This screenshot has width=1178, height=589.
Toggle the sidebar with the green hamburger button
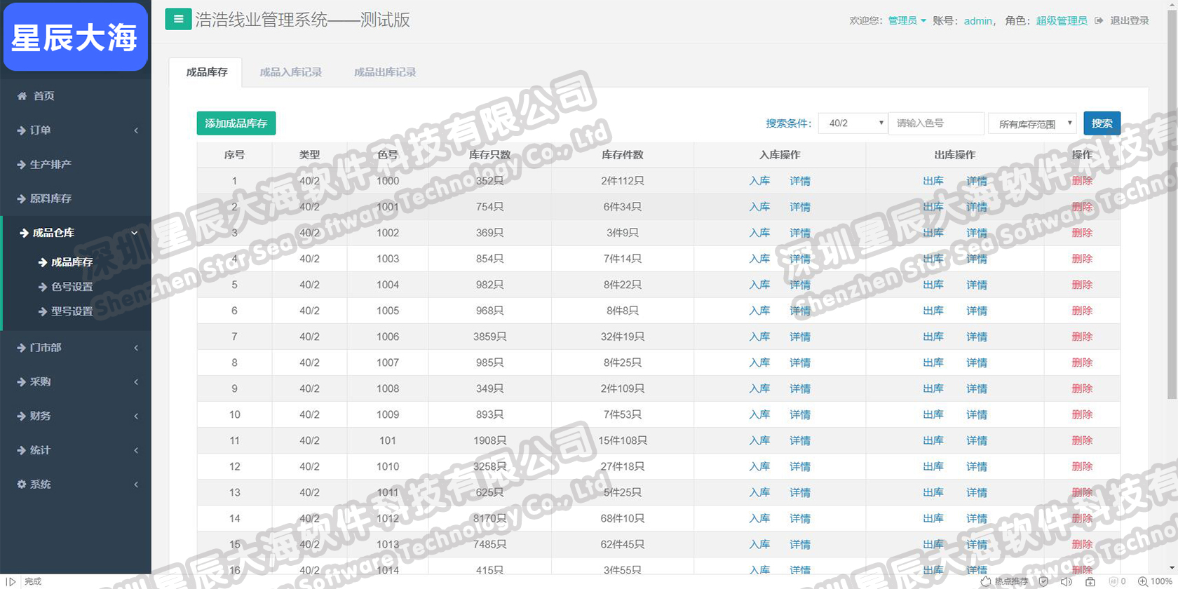pos(178,19)
